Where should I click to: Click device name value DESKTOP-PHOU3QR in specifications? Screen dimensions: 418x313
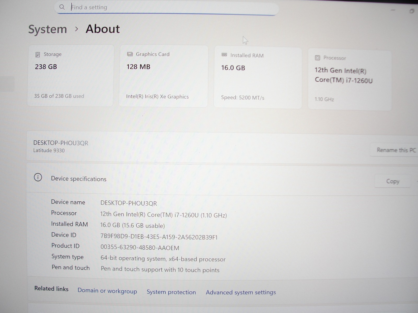129,203
